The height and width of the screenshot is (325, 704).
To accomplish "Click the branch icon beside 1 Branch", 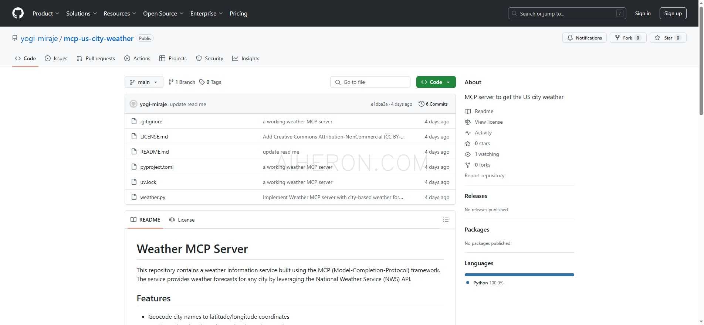I will [171, 82].
